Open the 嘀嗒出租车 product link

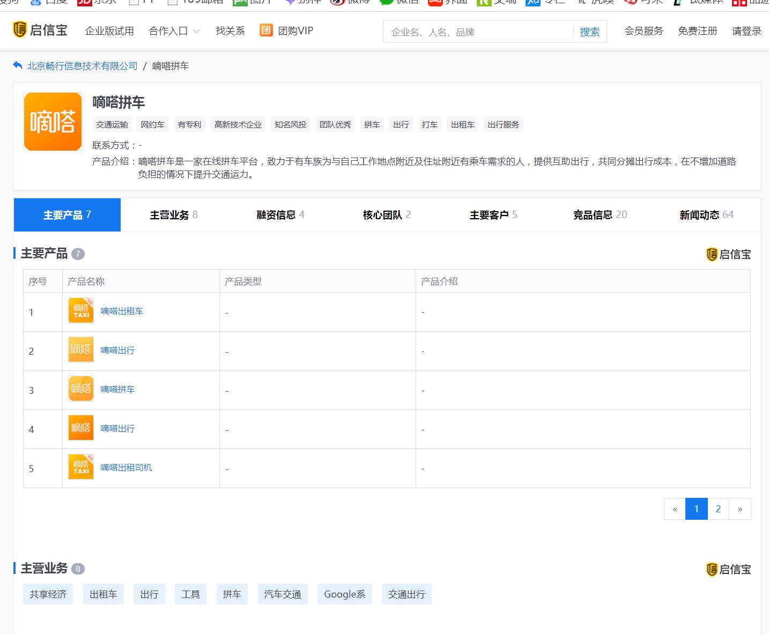tap(122, 311)
